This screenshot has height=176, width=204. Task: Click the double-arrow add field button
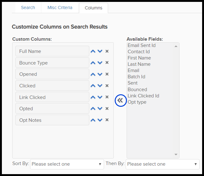tap(120, 101)
